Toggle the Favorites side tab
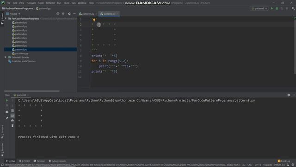This screenshot has width=296, height=167. pos(2,149)
